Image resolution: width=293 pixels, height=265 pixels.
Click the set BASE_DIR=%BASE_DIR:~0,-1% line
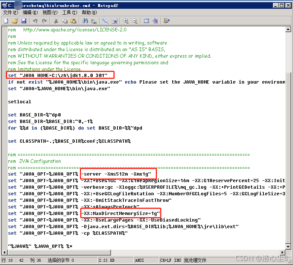(x=50, y=122)
